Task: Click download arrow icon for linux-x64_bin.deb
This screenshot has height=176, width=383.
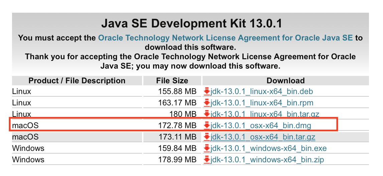Action: coord(207,92)
